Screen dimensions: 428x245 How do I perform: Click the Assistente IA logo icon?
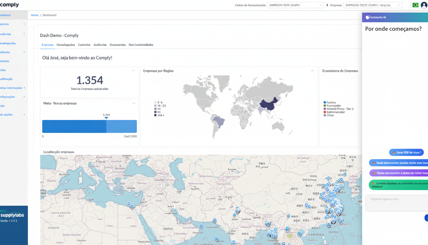click(367, 18)
